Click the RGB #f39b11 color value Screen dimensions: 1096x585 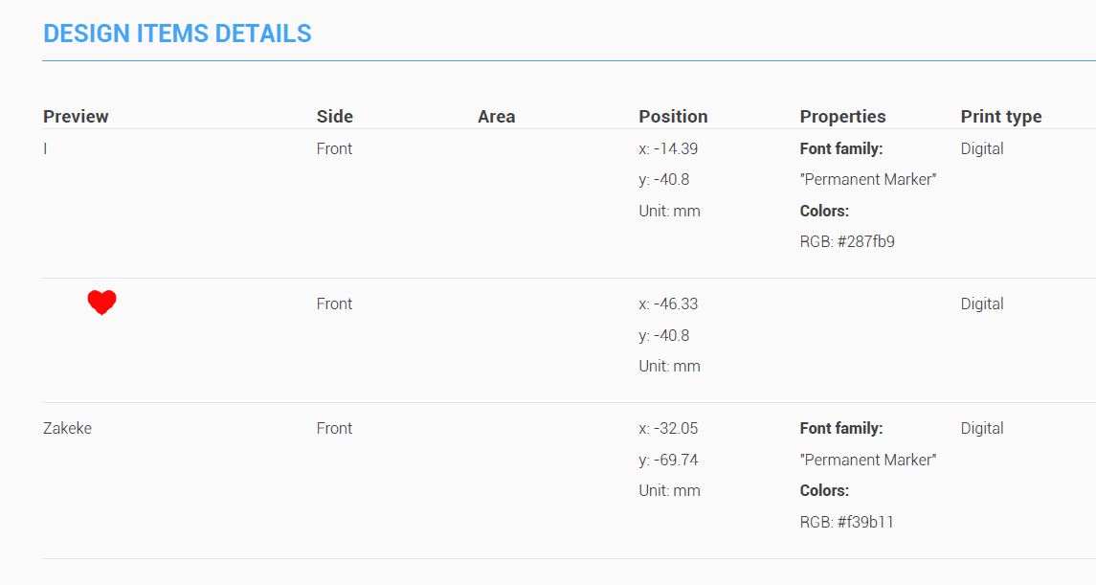point(846,522)
